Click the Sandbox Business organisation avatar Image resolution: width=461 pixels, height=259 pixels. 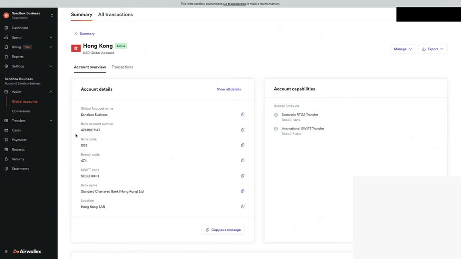(x=6, y=15)
